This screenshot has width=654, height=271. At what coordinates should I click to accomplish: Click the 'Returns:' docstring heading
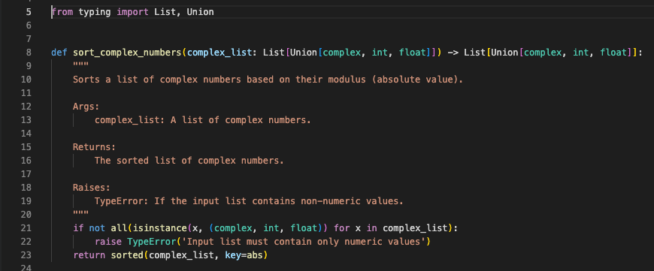point(94,147)
